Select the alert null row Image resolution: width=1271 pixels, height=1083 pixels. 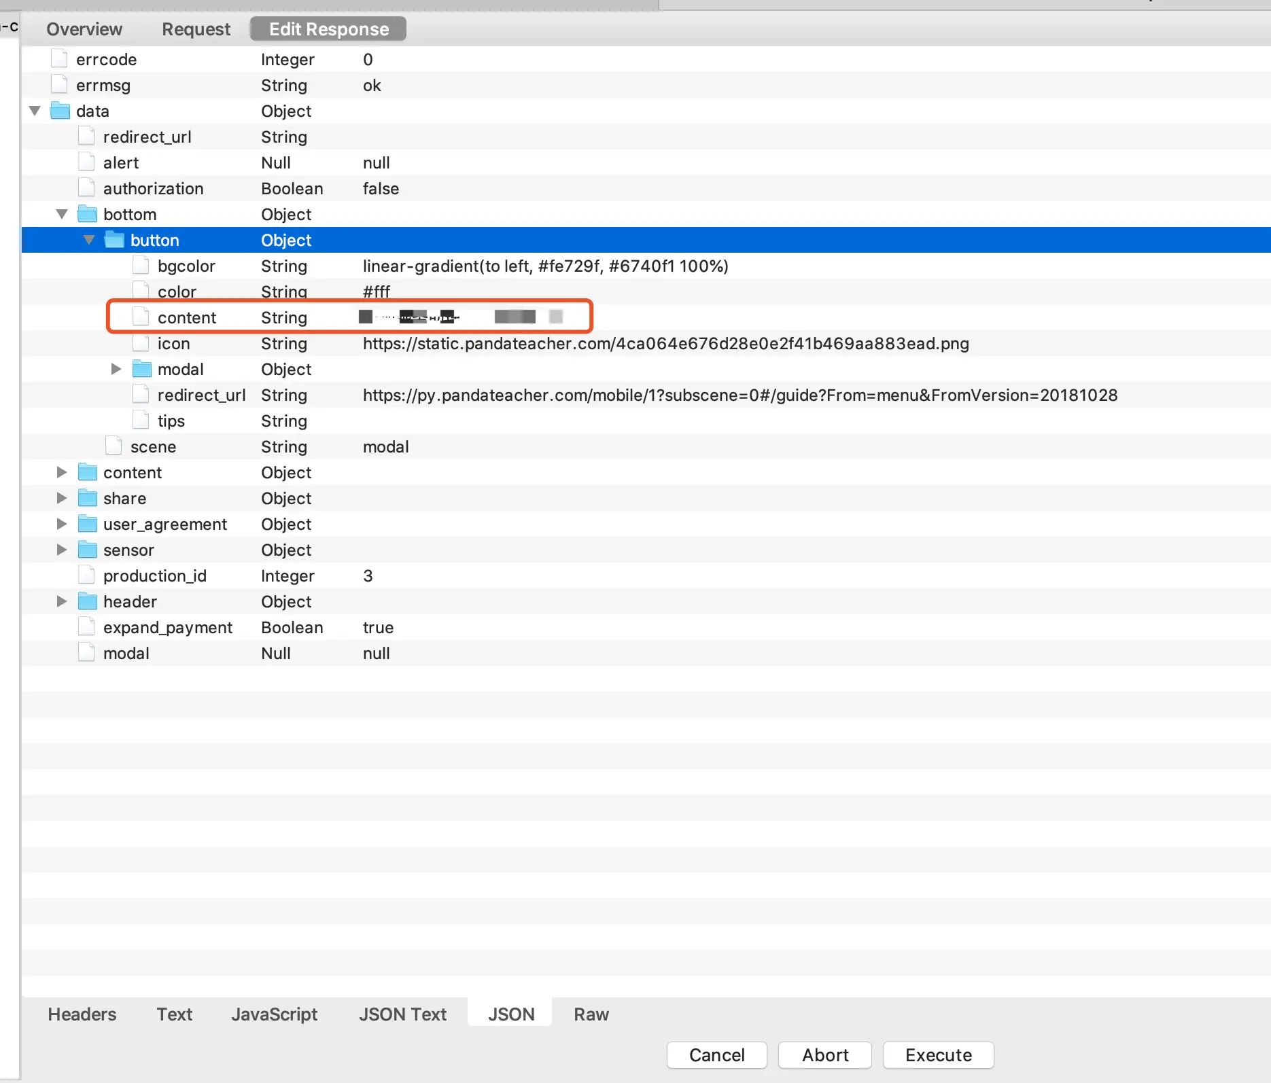point(646,162)
